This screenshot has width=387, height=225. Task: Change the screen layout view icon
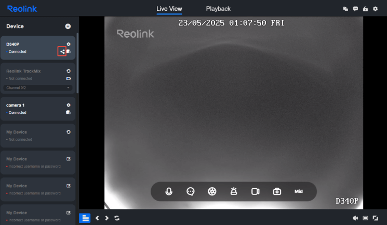(365, 218)
